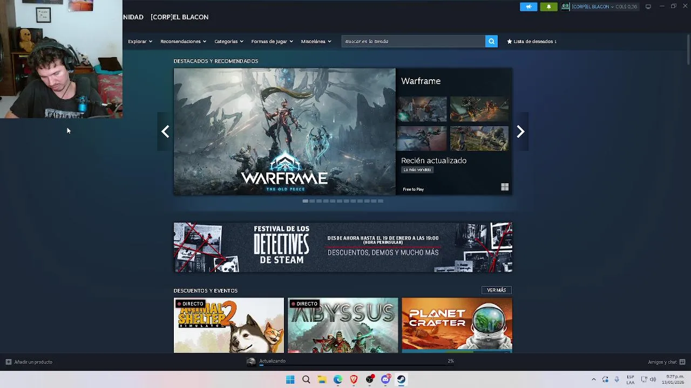Click the Windows platform icon on Warframe card
Viewport: 691px width, 388px height.
pyautogui.click(x=505, y=187)
